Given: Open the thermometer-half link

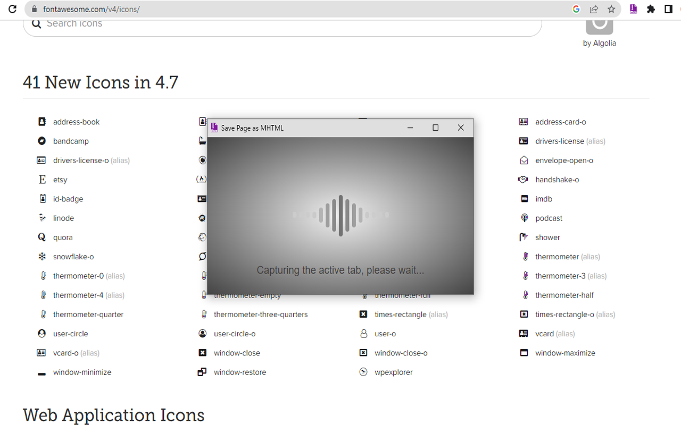Looking at the screenshot, I should (x=564, y=295).
